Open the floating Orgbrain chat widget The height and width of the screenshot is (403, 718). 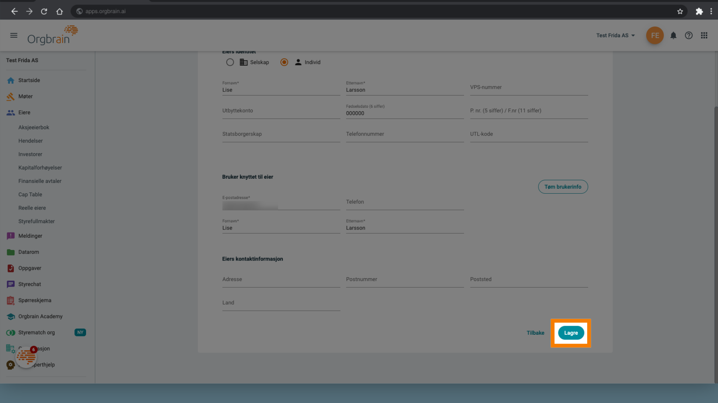pos(26,357)
